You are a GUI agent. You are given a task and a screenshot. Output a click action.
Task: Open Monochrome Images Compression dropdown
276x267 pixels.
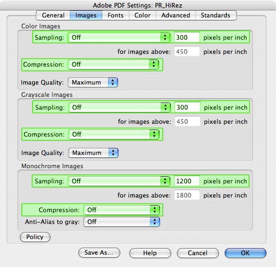pos(122,210)
